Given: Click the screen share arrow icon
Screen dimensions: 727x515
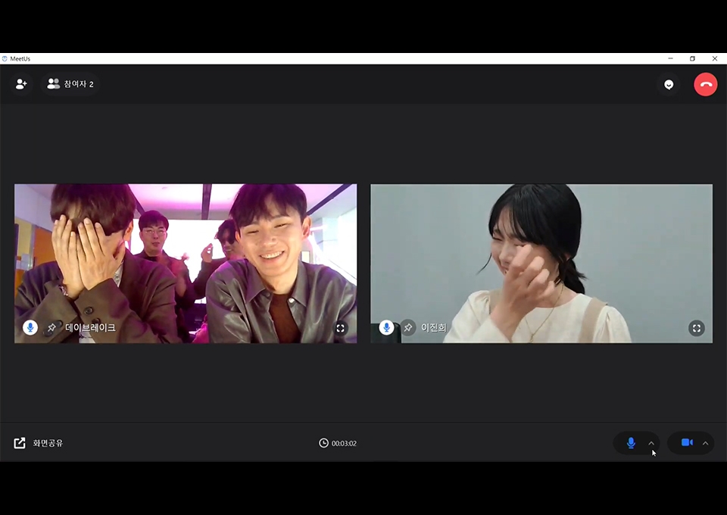Looking at the screenshot, I should (20, 443).
